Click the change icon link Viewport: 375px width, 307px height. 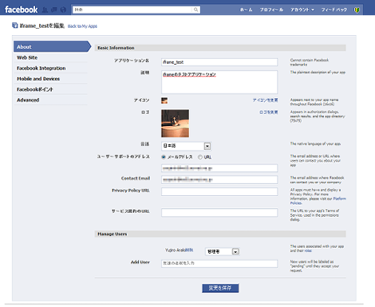click(265, 100)
